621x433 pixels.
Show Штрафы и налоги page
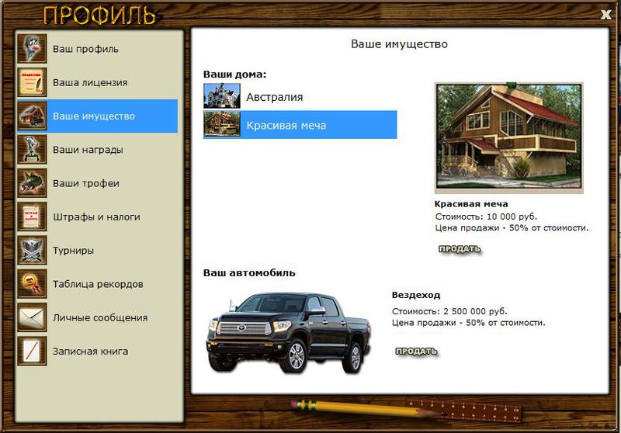[x=97, y=217]
